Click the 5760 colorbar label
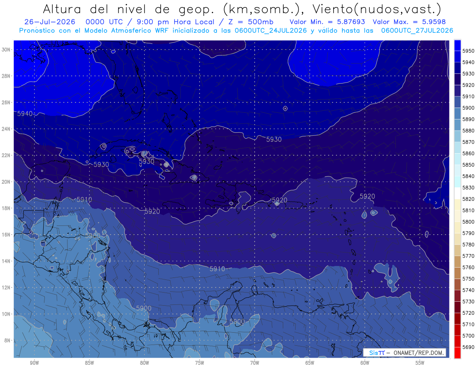Viewport: 476px width, 368px height. (x=469, y=267)
